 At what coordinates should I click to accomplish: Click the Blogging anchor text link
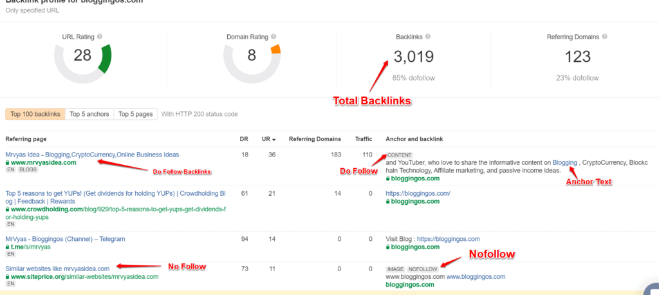coord(565,162)
